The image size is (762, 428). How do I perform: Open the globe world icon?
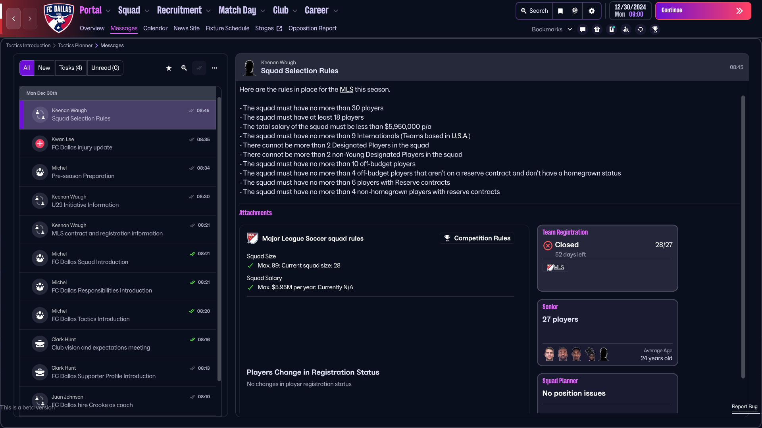tap(575, 11)
